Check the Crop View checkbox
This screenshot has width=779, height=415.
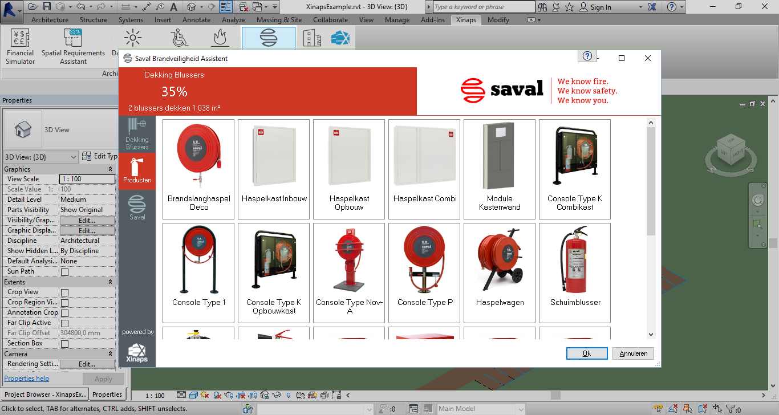coord(64,292)
